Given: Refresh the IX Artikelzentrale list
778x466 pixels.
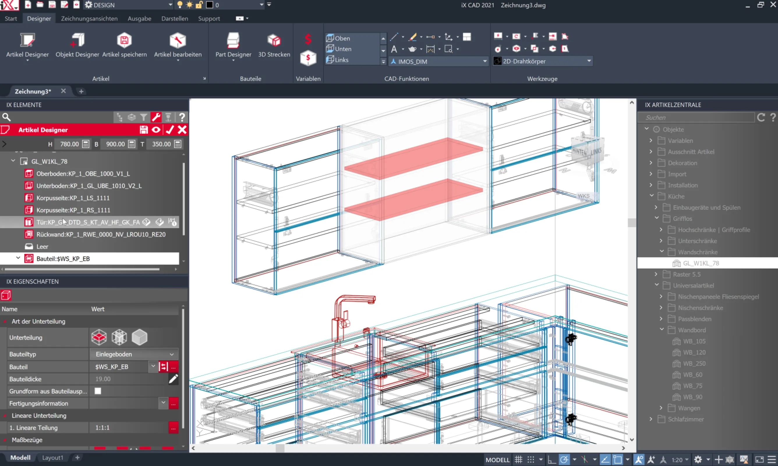Looking at the screenshot, I should (761, 117).
